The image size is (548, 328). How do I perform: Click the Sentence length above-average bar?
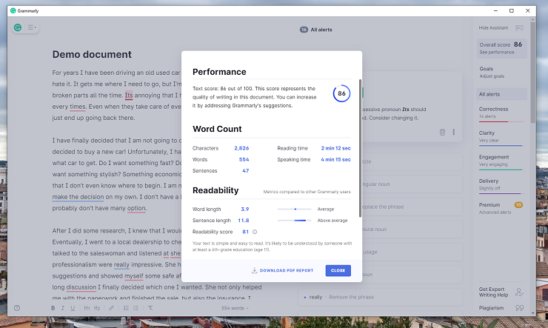click(294, 221)
